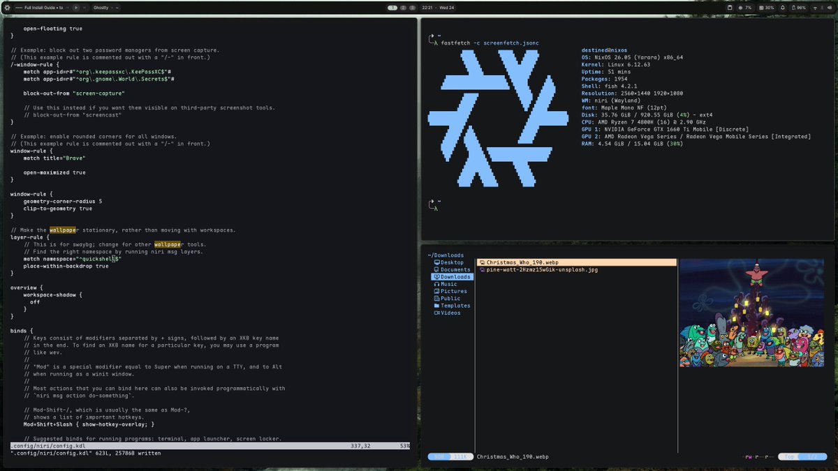Viewport: 838px width, 471px height.
Task: Select the Music folder in yazi sidebar
Action: click(x=445, y=284)
